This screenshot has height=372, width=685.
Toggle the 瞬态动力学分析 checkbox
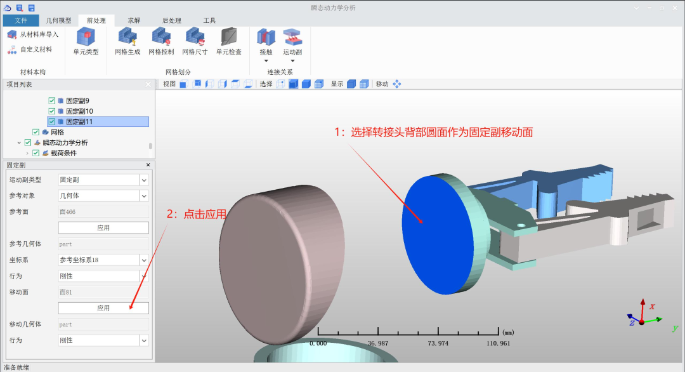coord(28,142)
